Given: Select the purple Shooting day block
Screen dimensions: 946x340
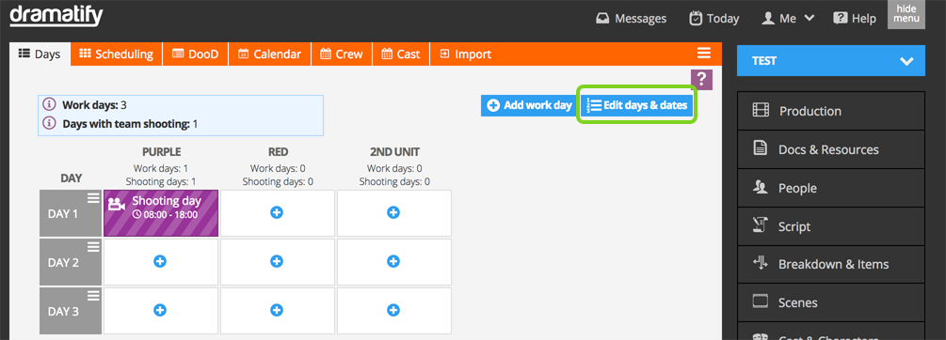Looking at the screenshot, I should point(161,212).
